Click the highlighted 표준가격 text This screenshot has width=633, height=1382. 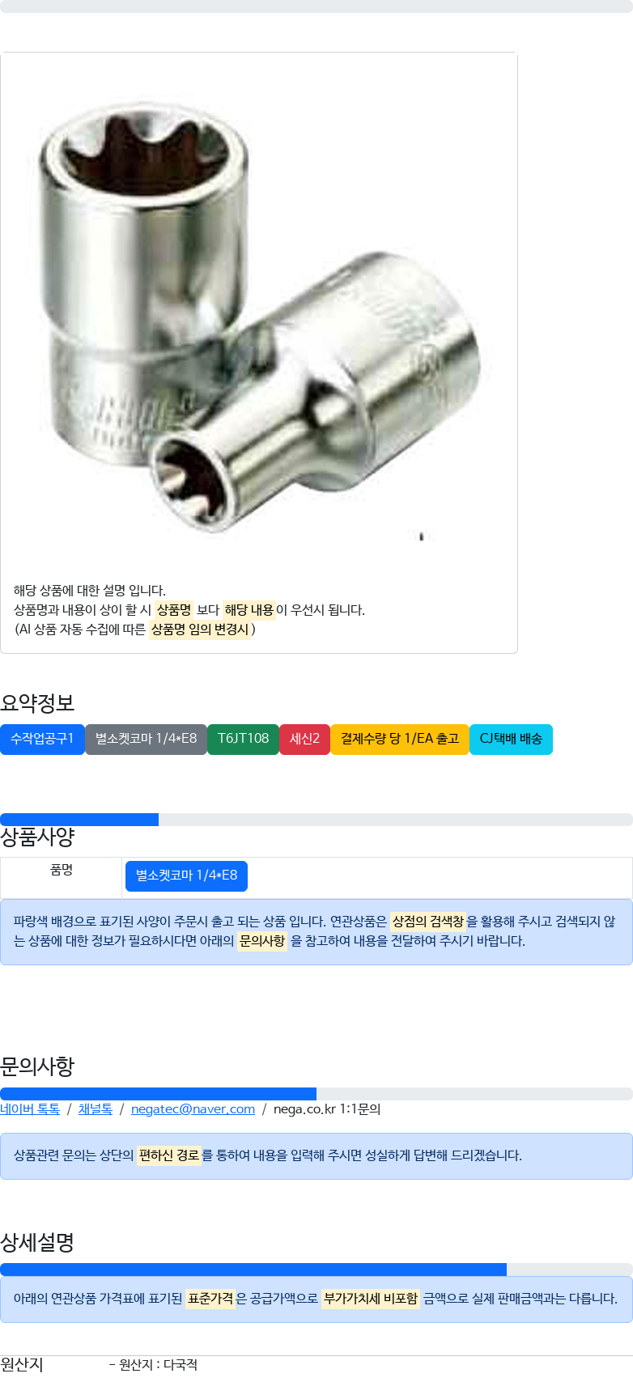pos(210,1299)
